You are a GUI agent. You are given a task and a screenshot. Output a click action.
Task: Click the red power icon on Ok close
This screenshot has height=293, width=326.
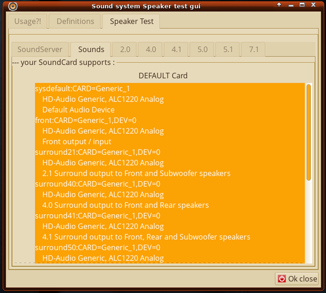tap(281, 279)
